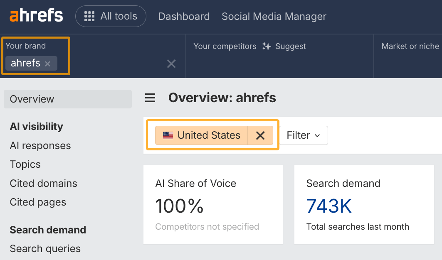Open Cited domains report
The image size is (442, 260).
[x=43, y=183]
